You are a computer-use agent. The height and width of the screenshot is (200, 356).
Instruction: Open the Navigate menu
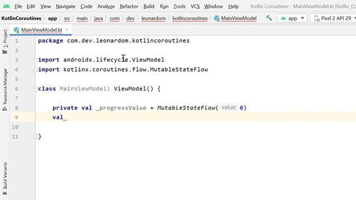66,6
